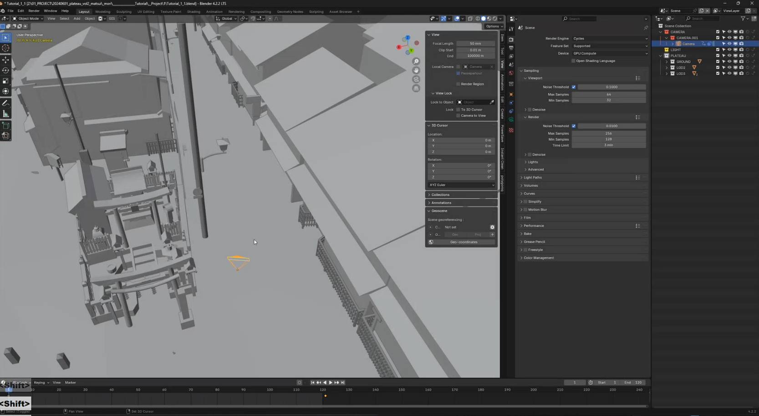Toggle Viewport Noise Threshold checkbox
Viewport: 759px width, 416px height.
click(x=574, y=87)
